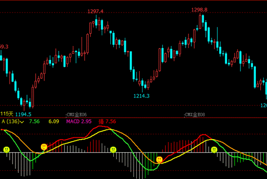Click the leftmost yellow sad face signal icon
The width and height of the screenshot is (267, 179).
pos(6,150)
